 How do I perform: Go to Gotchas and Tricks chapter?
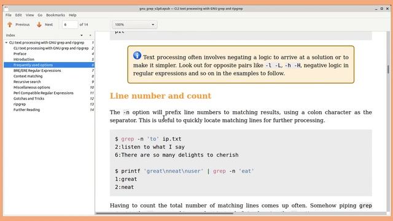click(29, 98)
